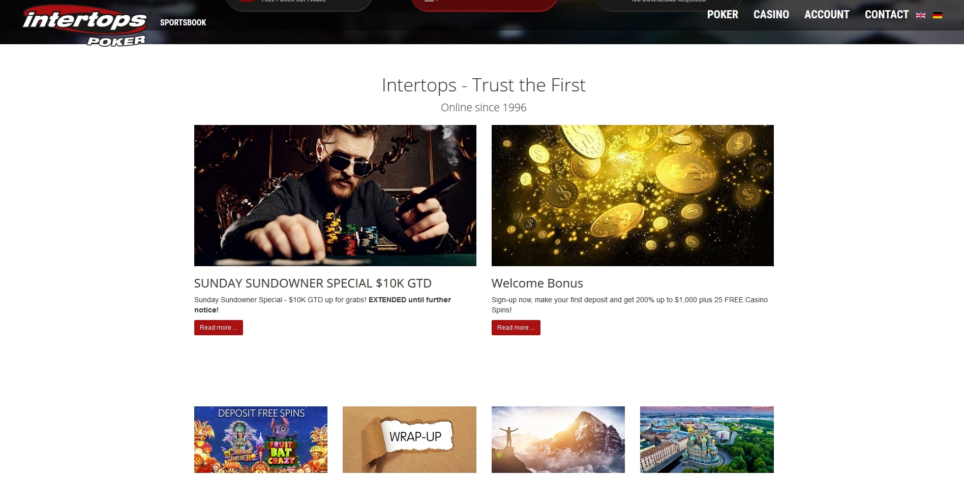Open the gold coins Welcome Bonus image
The image size is (964, 478).
(x=632, y=196)
